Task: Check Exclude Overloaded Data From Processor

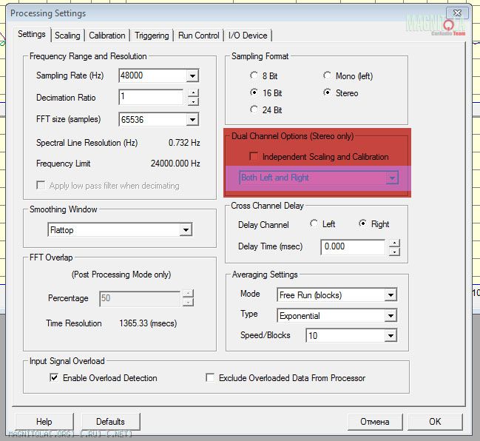Action: tap(210, 377)
